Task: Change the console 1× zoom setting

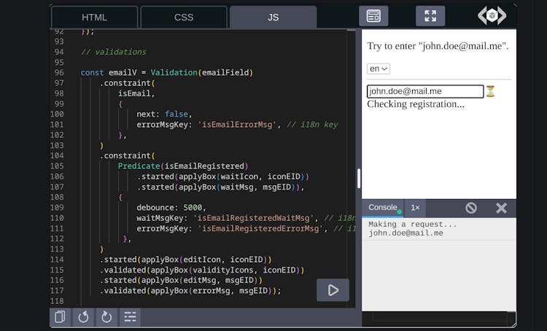Action: 415,208
